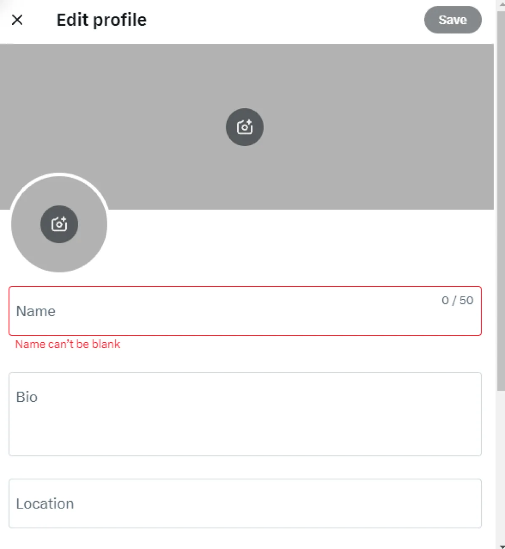Click the 0 / 50 character counter
Image resolution: width=505 pixels, height=549 pixels.
457,300
